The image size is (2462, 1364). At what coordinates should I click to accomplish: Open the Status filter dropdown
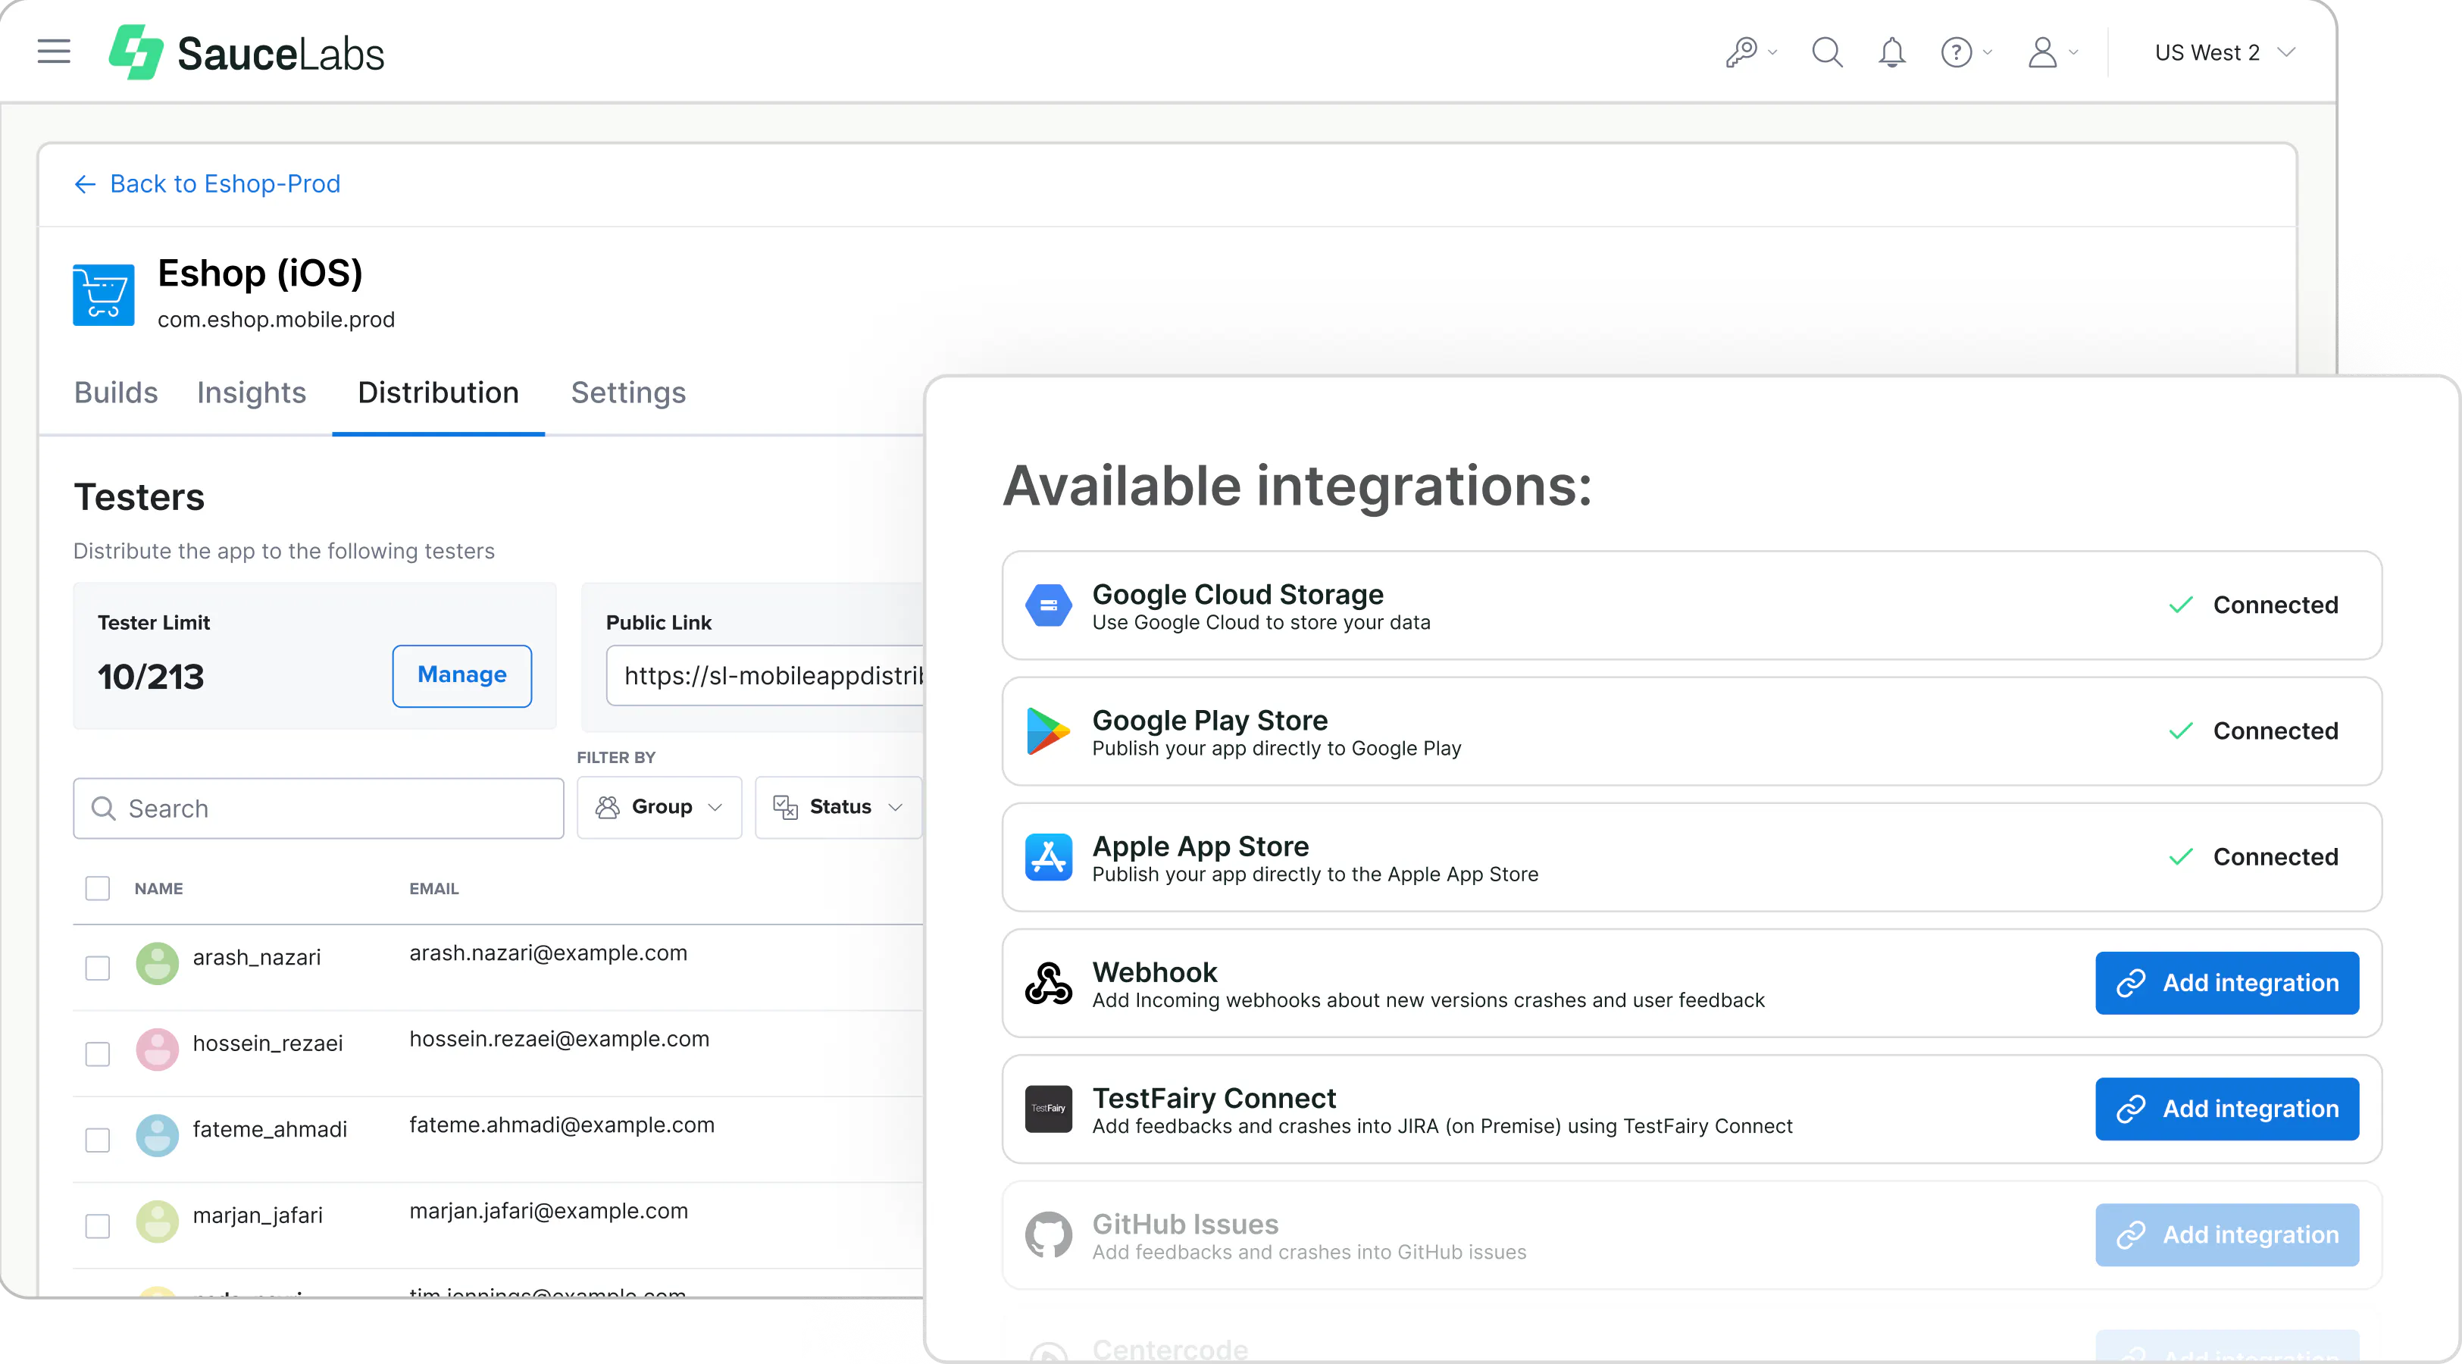[839, 808]
